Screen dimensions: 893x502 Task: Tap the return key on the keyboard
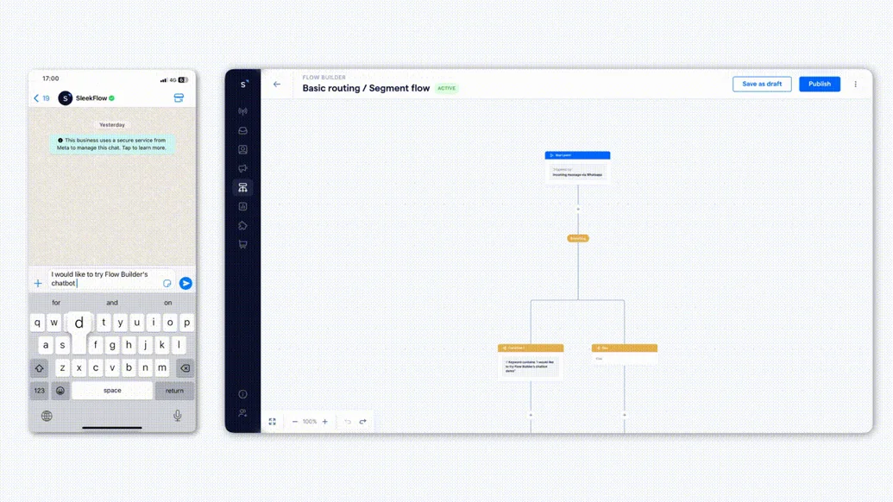tap(174, 391)
